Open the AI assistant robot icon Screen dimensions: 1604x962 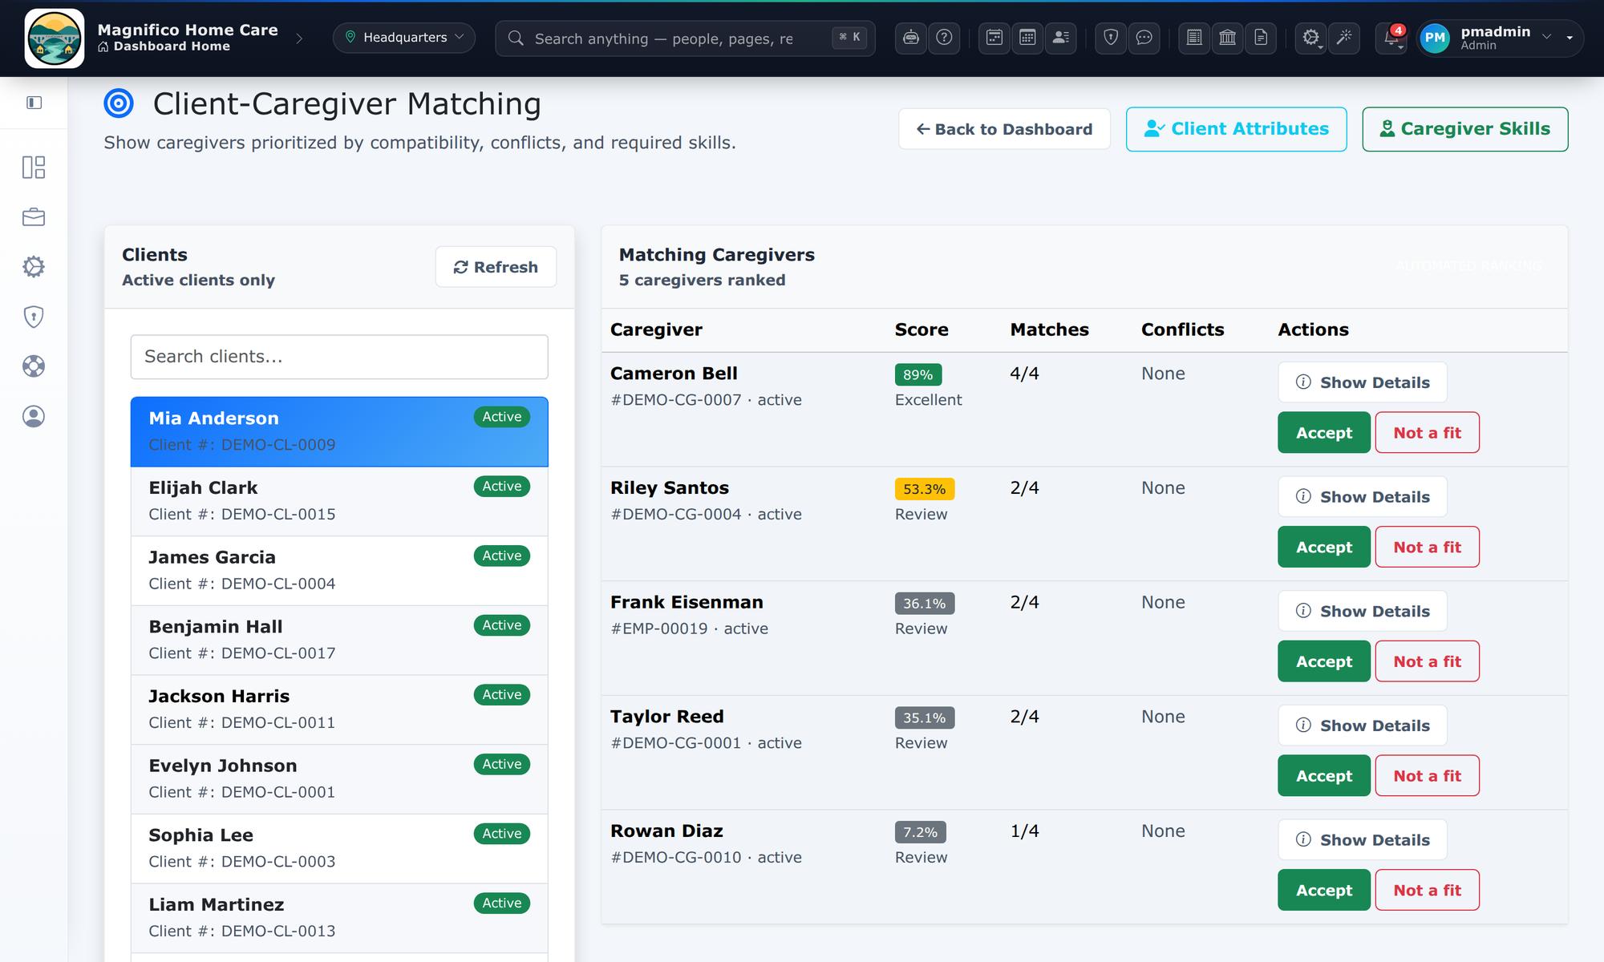[x=911, y=38]
